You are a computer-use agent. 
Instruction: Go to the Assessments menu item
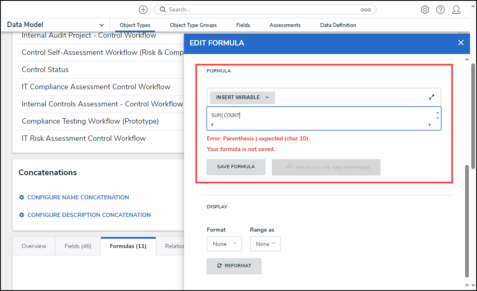click(x=285, y=25)
